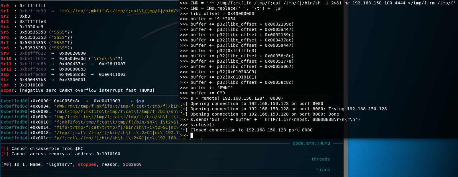Select stack address 0xbeffed90 row
Viewport: 458px width, 177px height.
pos(90,111)
